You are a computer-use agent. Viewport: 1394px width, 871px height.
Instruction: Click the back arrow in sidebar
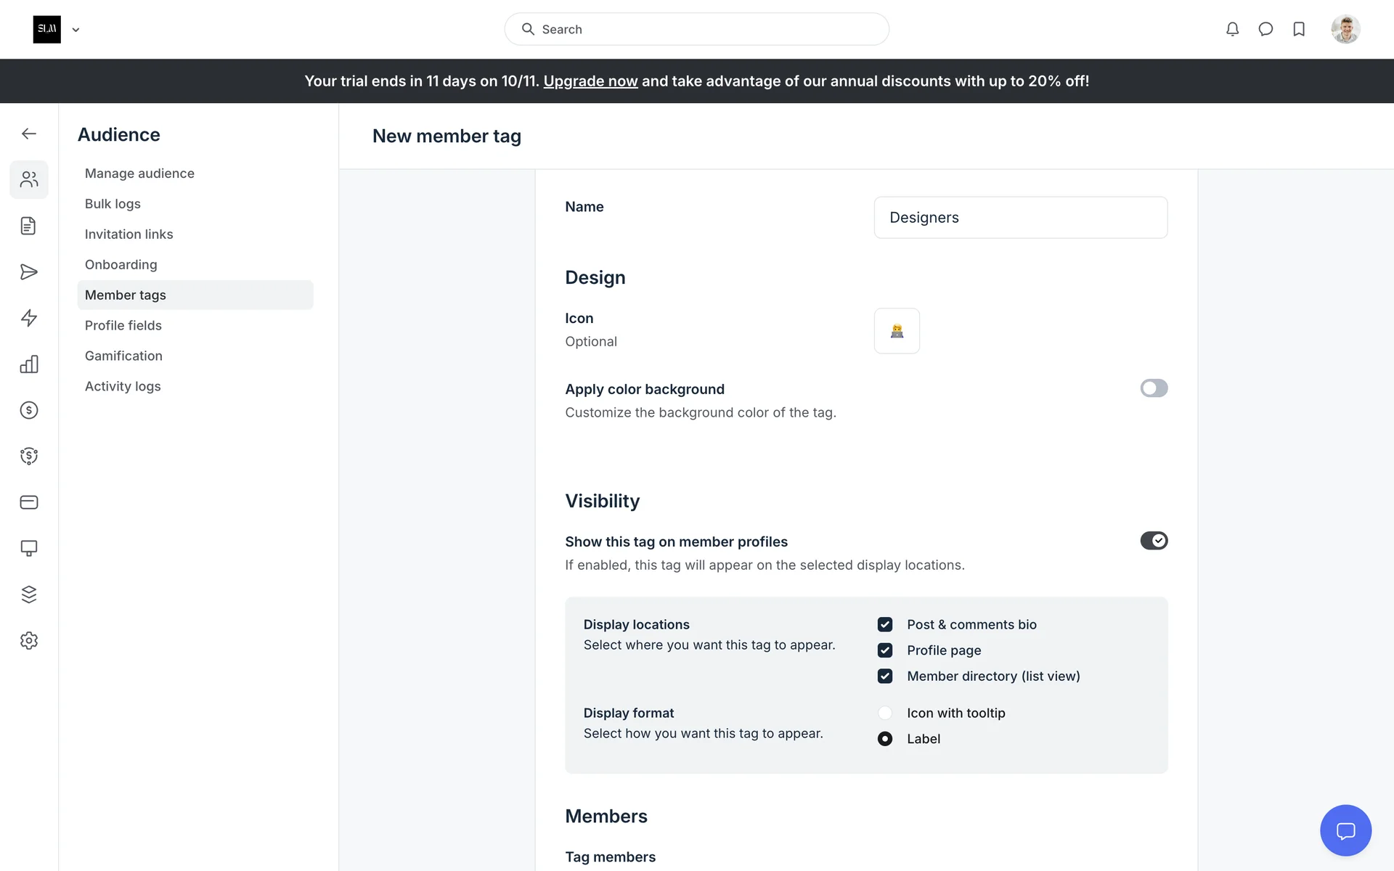pos(29,134)
